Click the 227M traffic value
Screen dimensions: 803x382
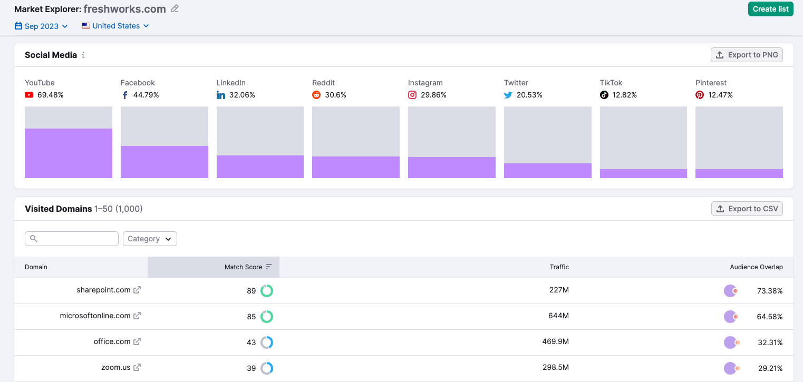[x=559, y=290]
